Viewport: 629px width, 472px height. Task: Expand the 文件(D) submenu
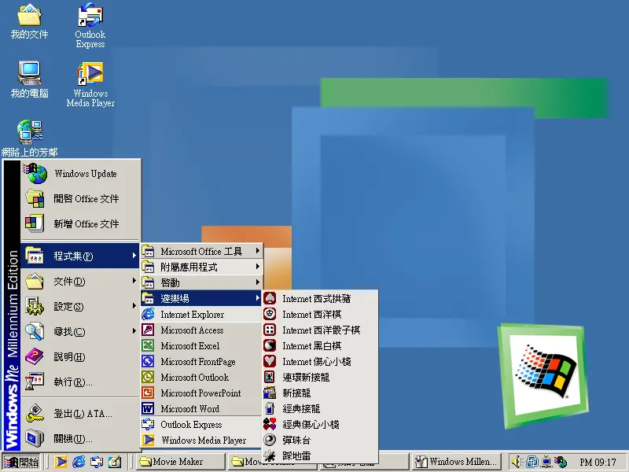point(80,282)
